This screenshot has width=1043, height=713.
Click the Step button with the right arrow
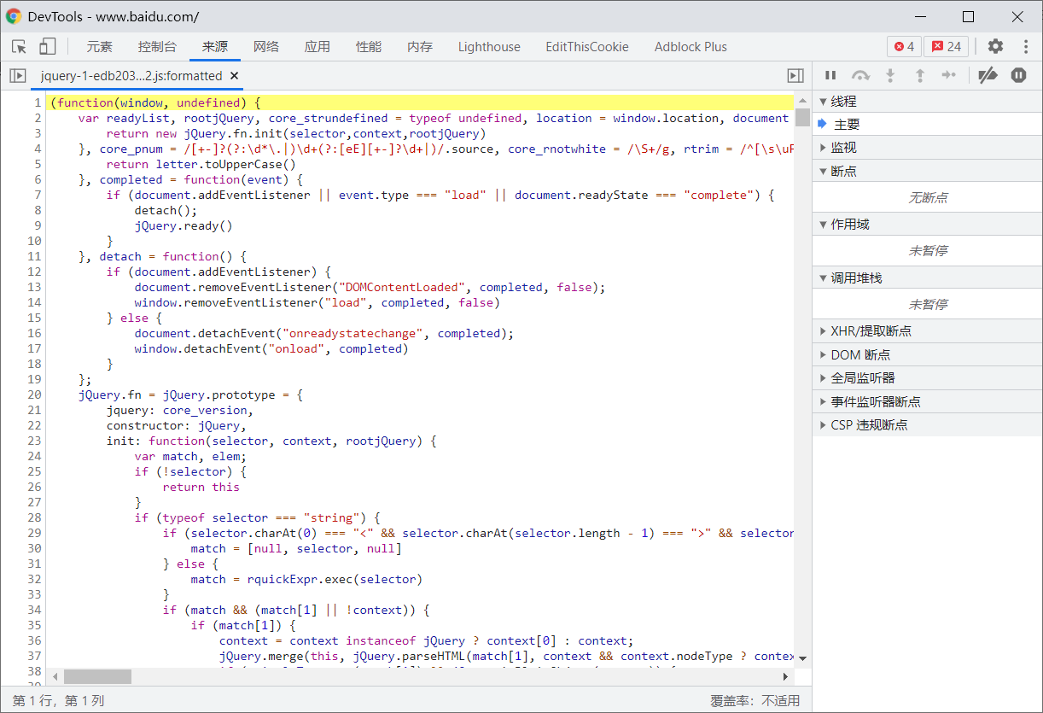(x=949, y=76)
